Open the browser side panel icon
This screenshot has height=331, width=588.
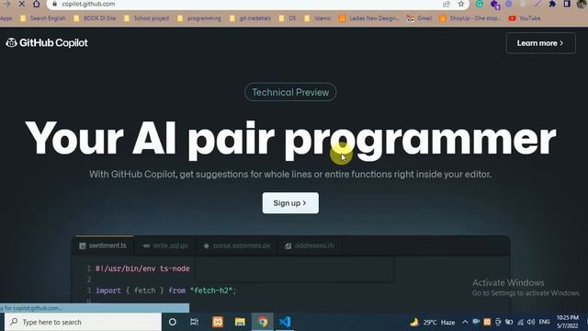tap(567, 4)
